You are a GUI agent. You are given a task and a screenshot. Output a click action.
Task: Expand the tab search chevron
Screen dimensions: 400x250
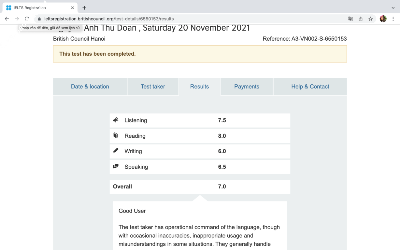(x=393, y=8)
